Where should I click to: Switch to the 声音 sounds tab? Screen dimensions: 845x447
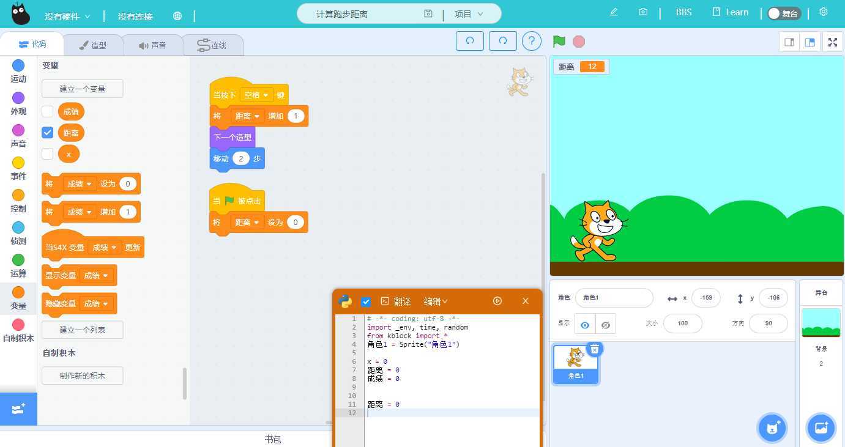(152, 45)
